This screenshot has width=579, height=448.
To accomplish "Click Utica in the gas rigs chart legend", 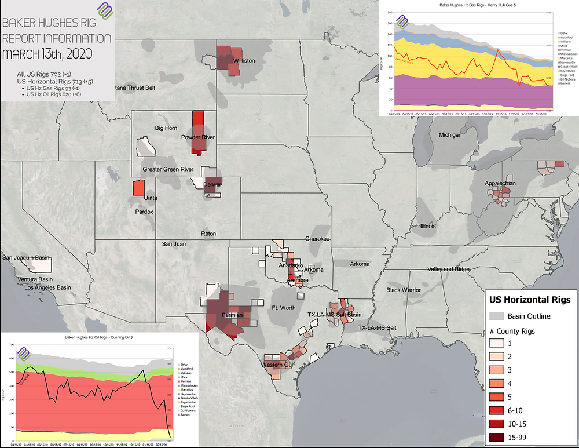I will [563, 46].
